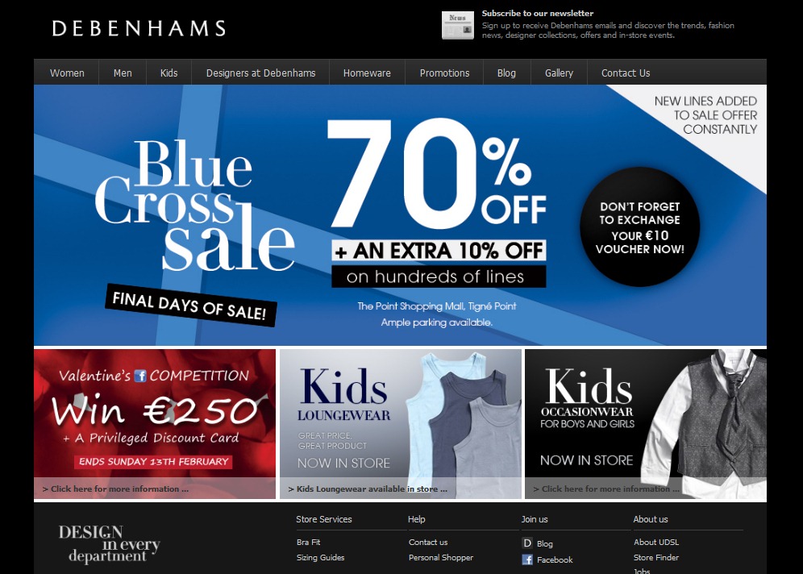Image resolution: width=803 pixels, height=574 pixels.
Task: Click Subscribe to our newsletter link
Action: tap(537, 14)
